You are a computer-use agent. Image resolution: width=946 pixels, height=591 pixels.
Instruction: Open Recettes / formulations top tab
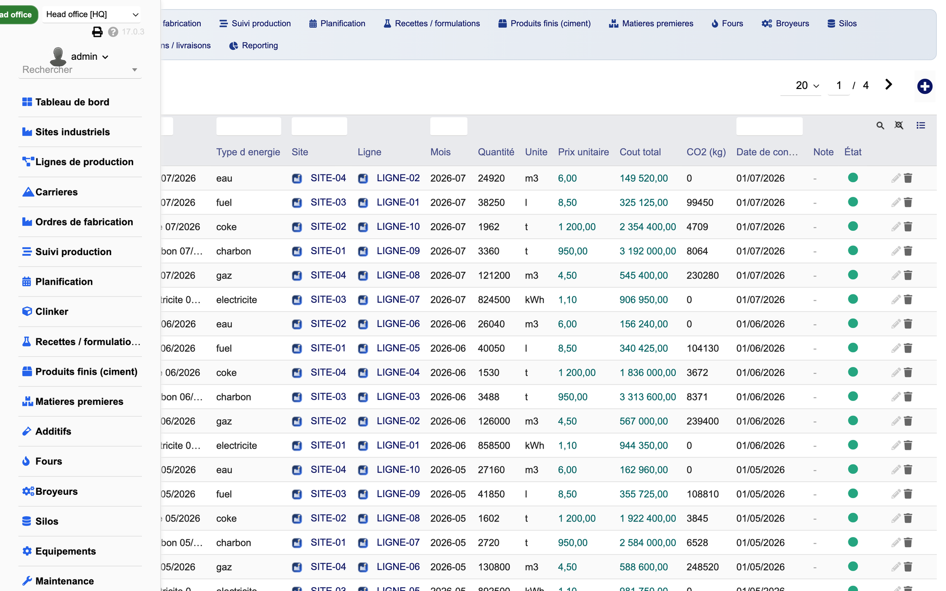coord(432,23)
